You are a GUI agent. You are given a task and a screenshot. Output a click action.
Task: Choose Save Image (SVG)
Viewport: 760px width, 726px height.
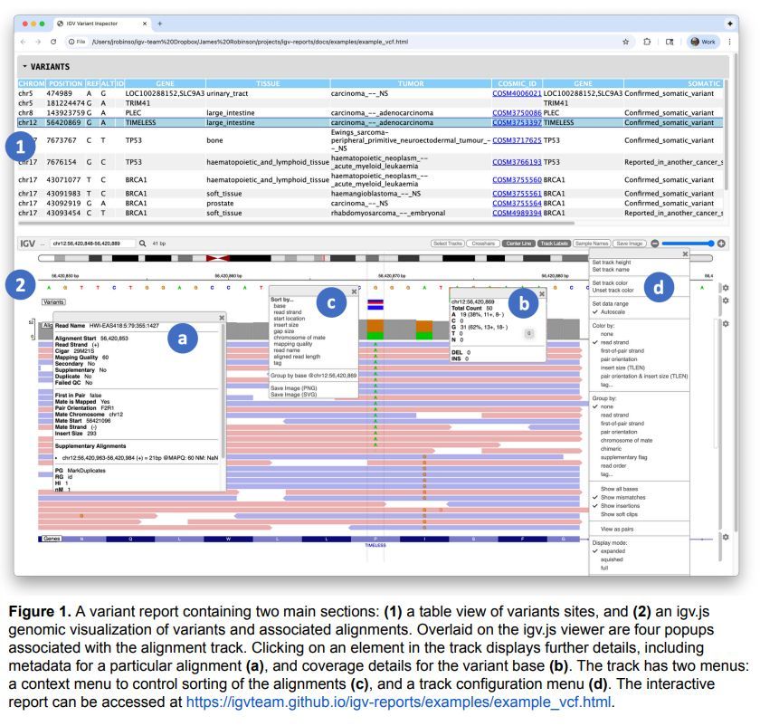click(x=293, y=395)
